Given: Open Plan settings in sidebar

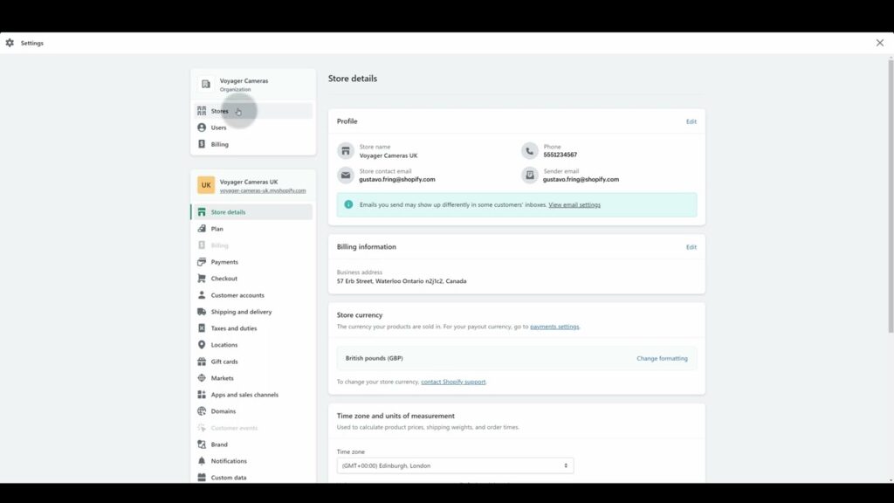Looking at the screenshot, I should click(217, 229).
